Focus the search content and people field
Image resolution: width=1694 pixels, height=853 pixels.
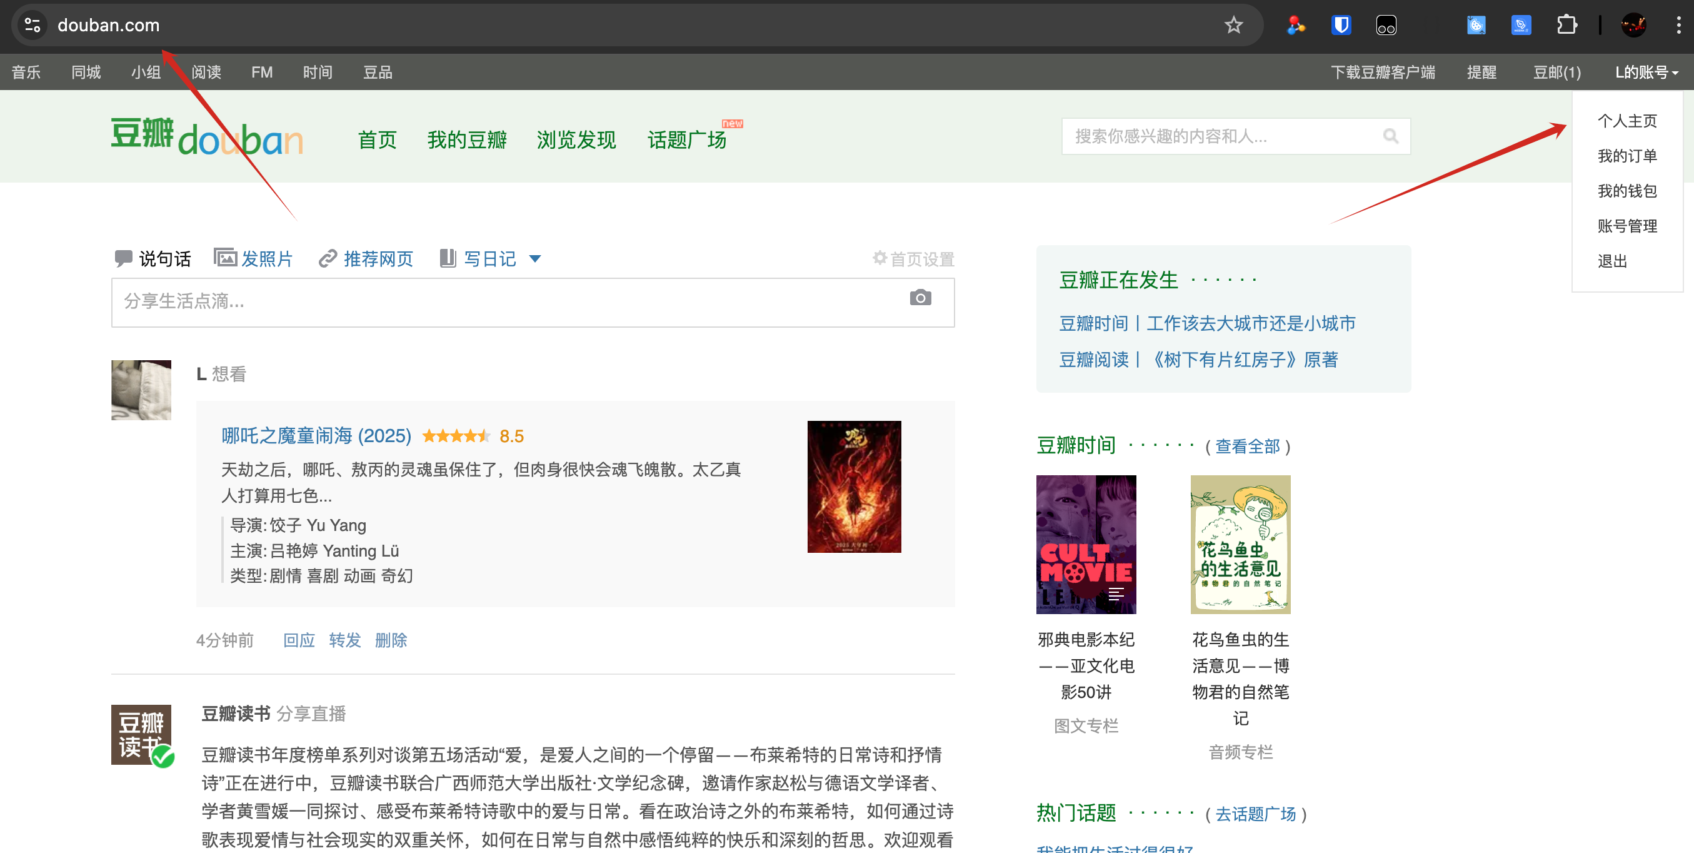click(1235, 136)
